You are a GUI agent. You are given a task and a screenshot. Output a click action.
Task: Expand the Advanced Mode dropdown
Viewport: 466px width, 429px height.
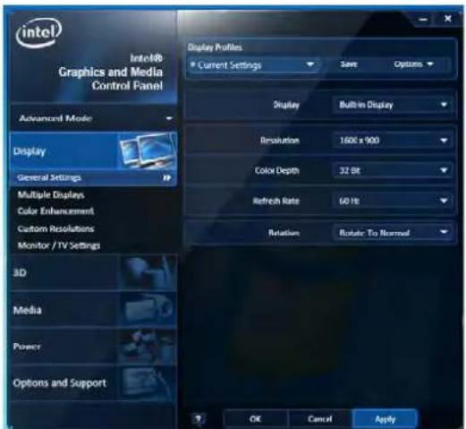click(93, 118)
